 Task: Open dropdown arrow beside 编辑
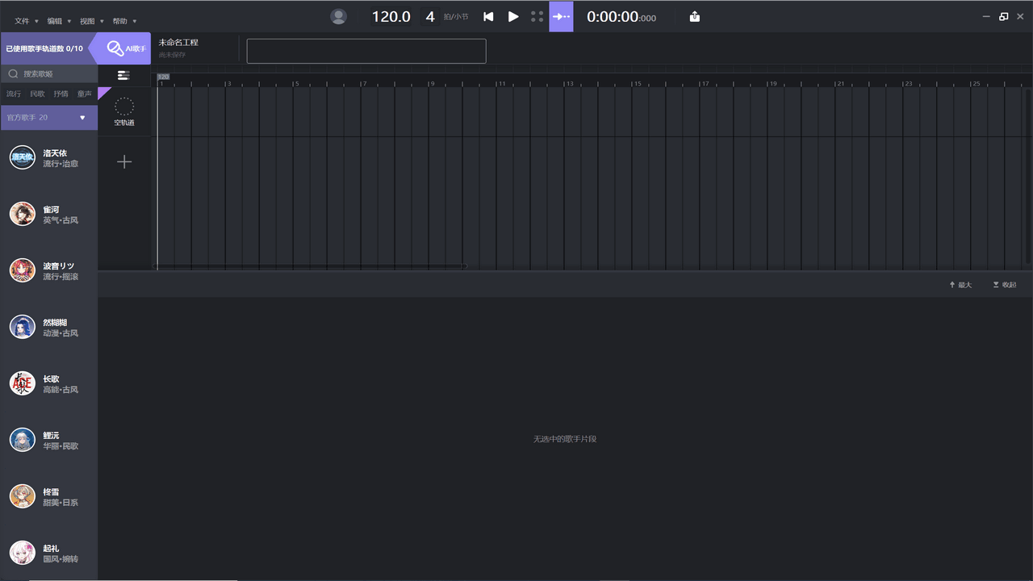tap(69, 22)
